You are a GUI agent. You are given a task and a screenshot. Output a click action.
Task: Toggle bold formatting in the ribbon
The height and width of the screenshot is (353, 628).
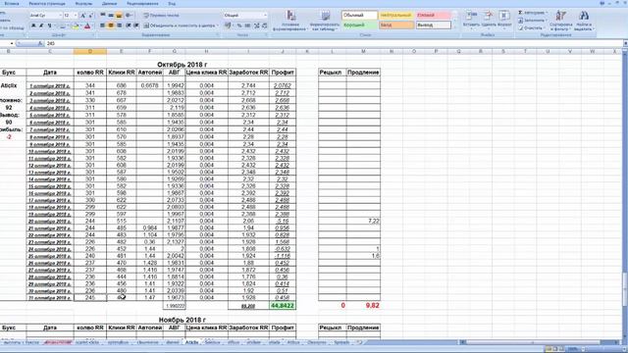[33, 25]
